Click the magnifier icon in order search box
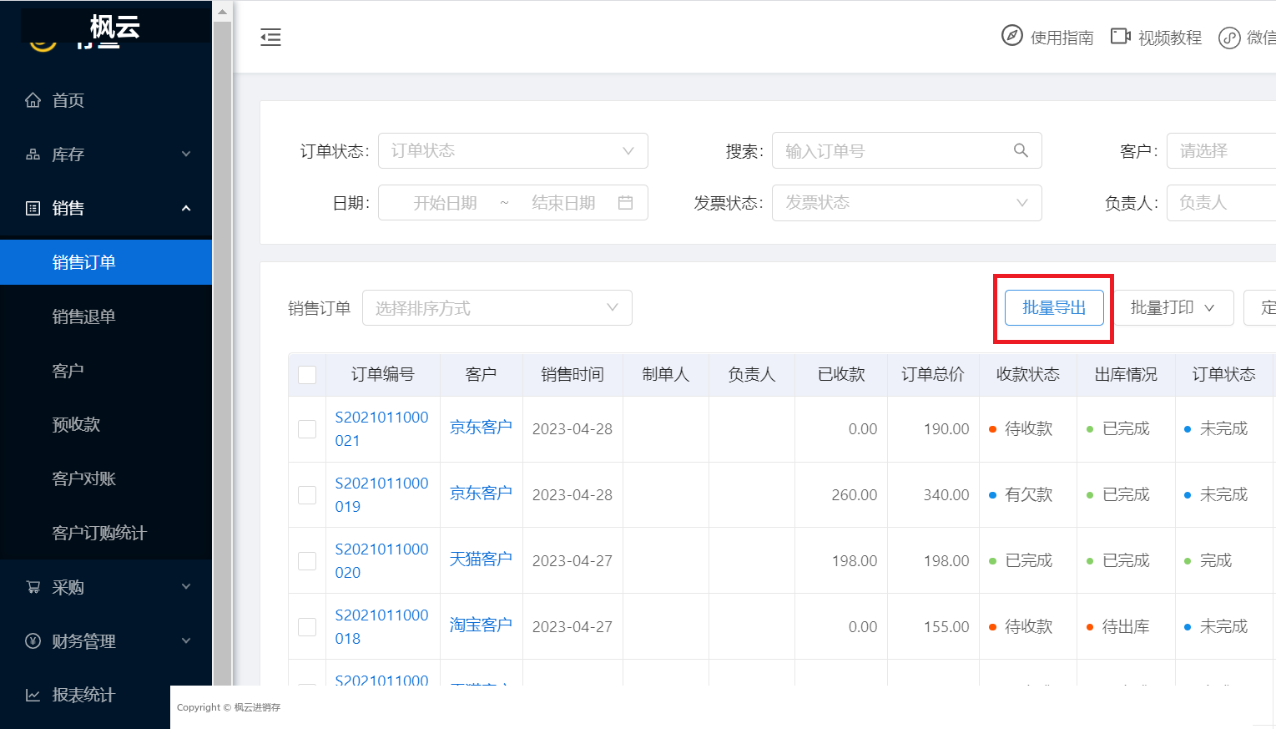The width and height of the screenshot is (1276, 729). (1021, 150)
